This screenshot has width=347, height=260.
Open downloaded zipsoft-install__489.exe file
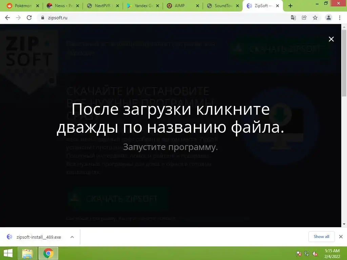tap(34, 237)
